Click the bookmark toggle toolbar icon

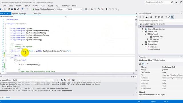107,9
